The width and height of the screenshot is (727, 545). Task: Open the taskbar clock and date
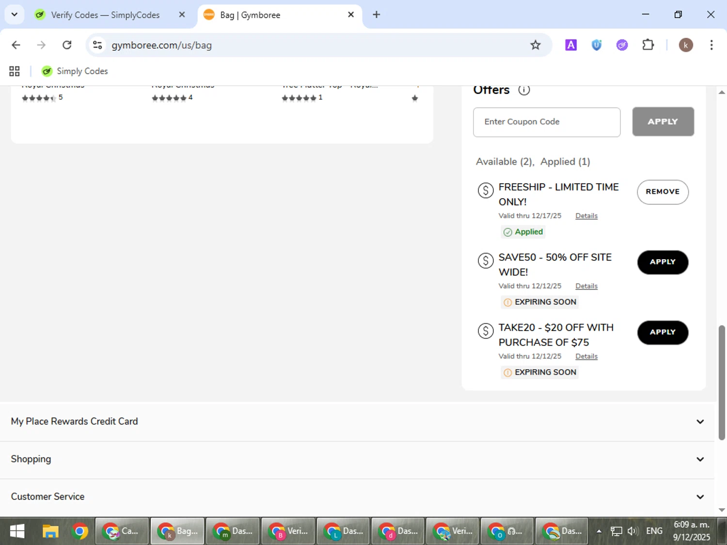click(x=692, y=531)
